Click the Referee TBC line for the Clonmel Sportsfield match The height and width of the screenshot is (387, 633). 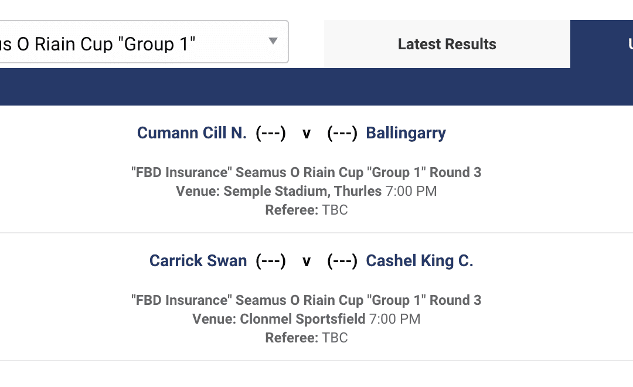306,338
